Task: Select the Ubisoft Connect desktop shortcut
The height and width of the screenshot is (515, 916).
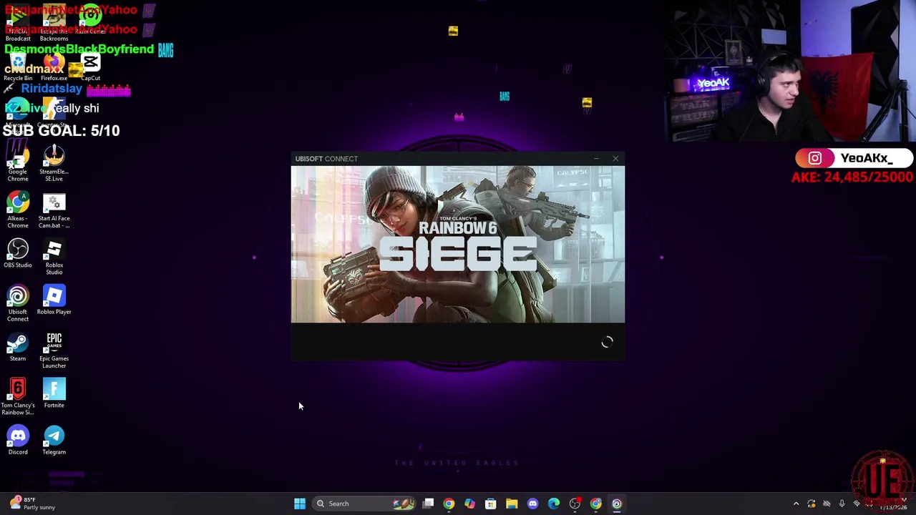Action: (18, 303)
